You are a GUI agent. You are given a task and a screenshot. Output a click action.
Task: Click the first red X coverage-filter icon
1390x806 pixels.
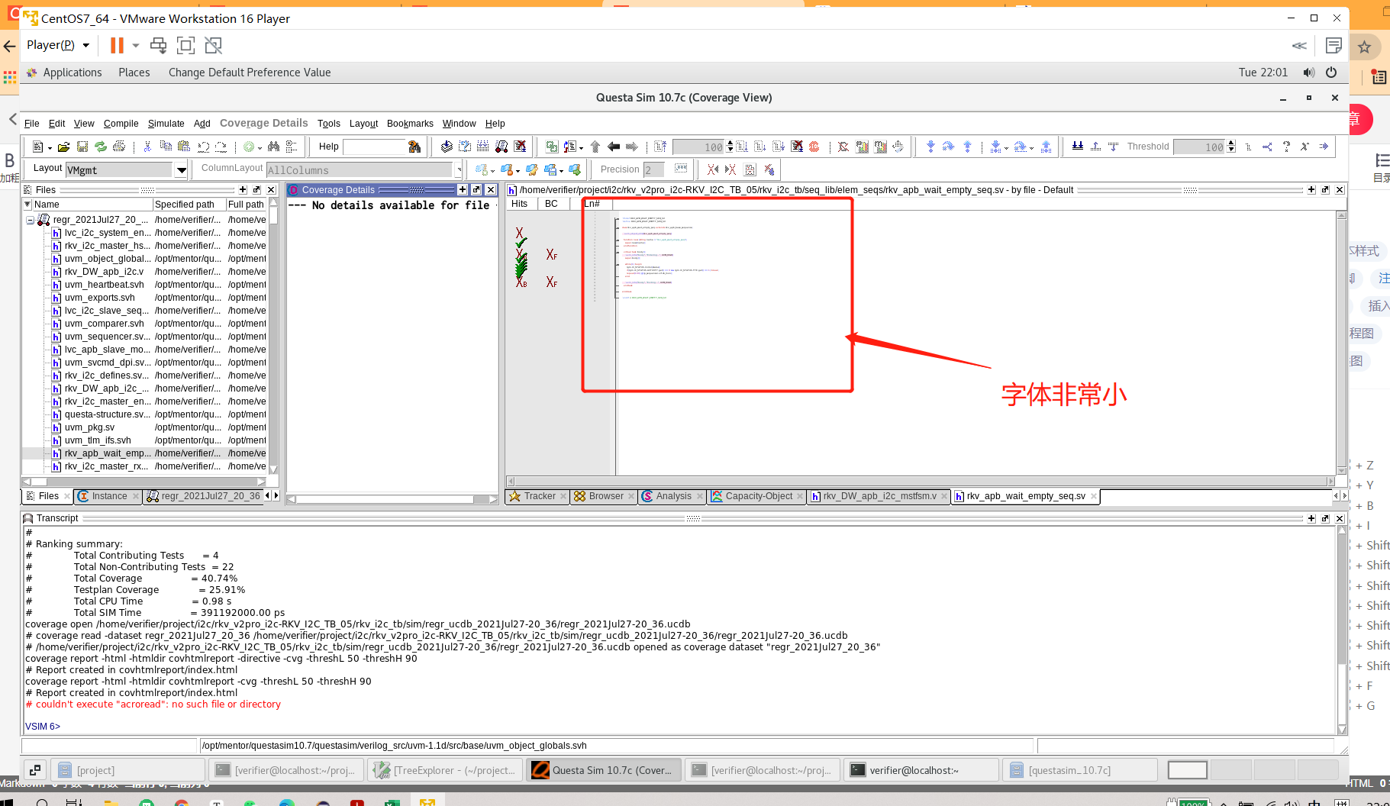(713, 169)
